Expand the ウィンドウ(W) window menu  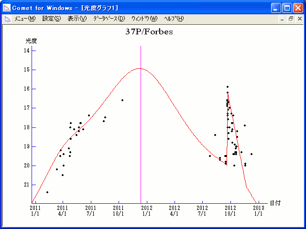(143, 19)
